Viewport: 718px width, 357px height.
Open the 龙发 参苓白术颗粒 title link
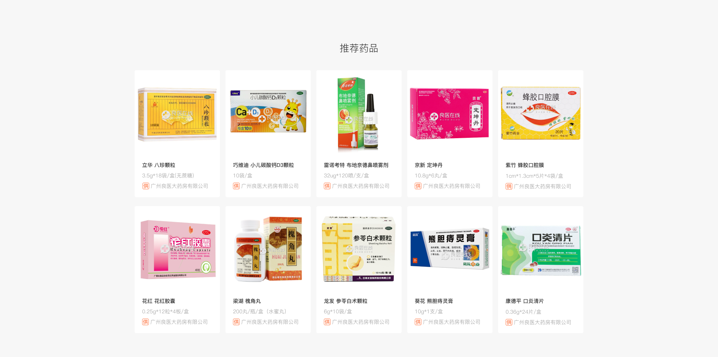pyautogui.click(x=346, y=301)
